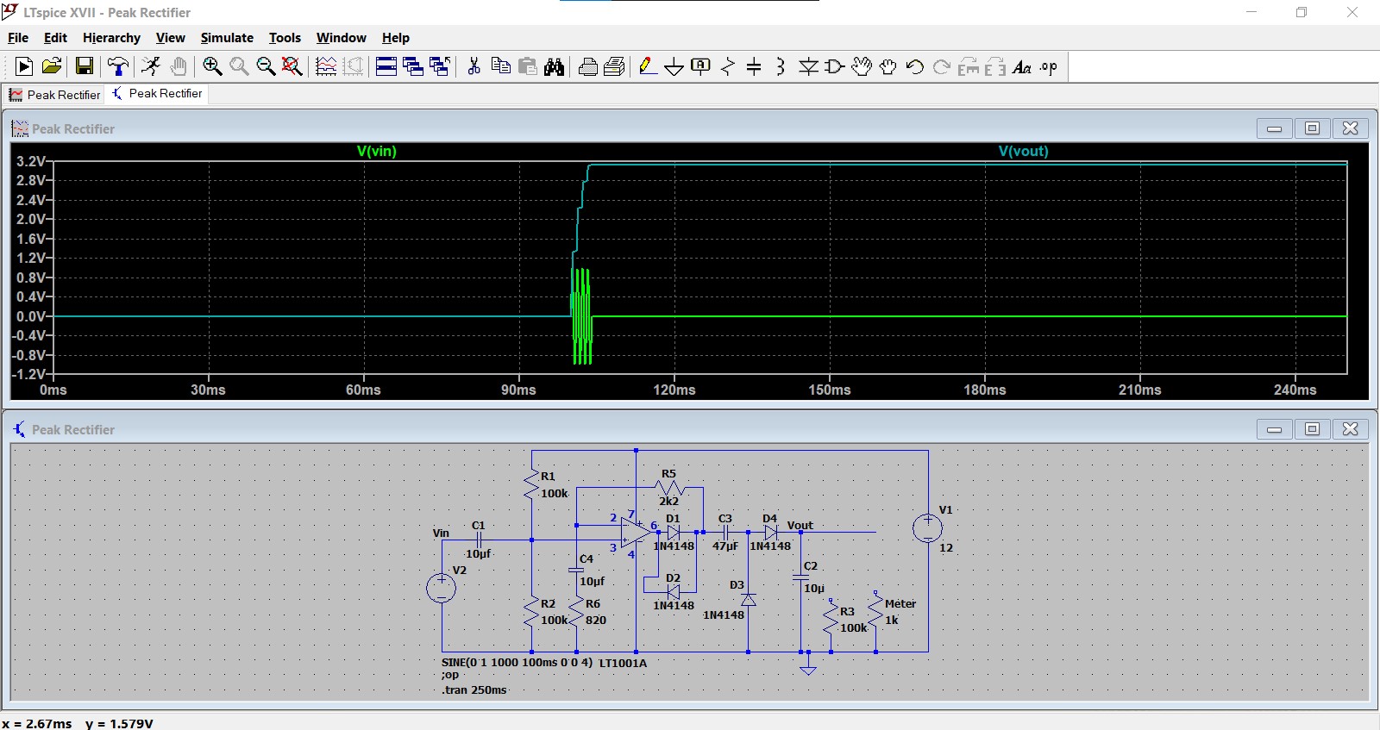Viewport: 1380px width, 730px height.
Task: Click the Find binoculars icon
Action: [x=554, y=66]
